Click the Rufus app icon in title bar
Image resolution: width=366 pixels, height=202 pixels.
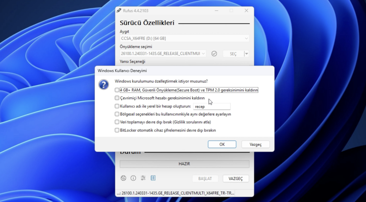(x=119, y=10)
